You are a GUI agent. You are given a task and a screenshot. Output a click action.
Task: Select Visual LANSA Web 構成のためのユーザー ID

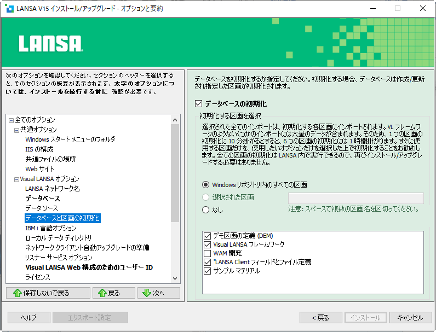(x=89, y=267)
